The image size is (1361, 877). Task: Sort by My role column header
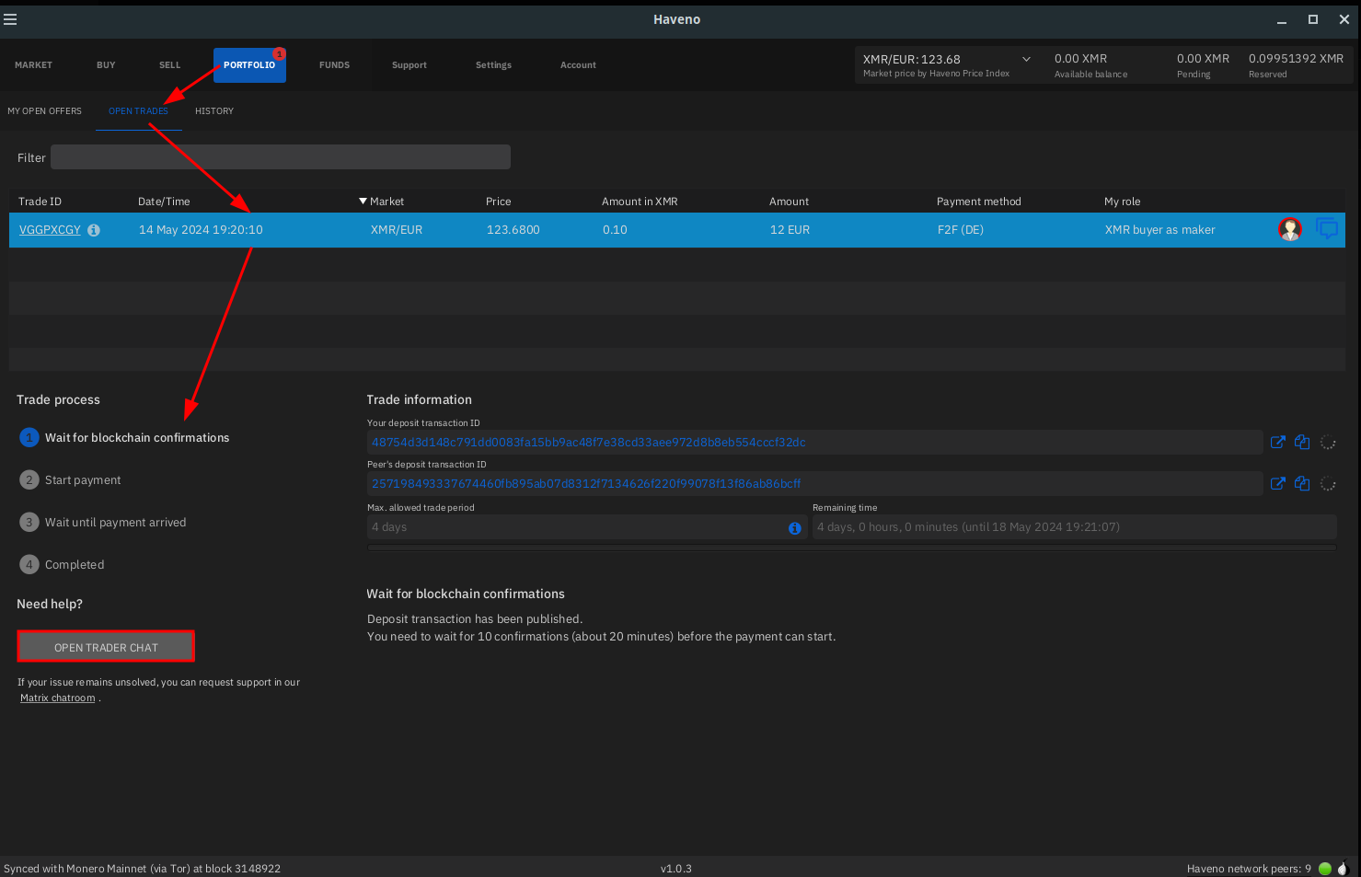1122,202
